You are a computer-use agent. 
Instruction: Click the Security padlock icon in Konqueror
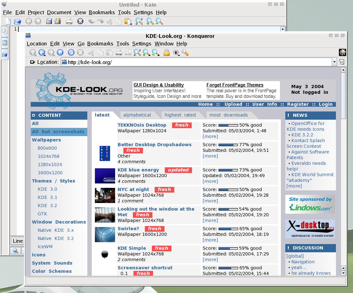167,53
